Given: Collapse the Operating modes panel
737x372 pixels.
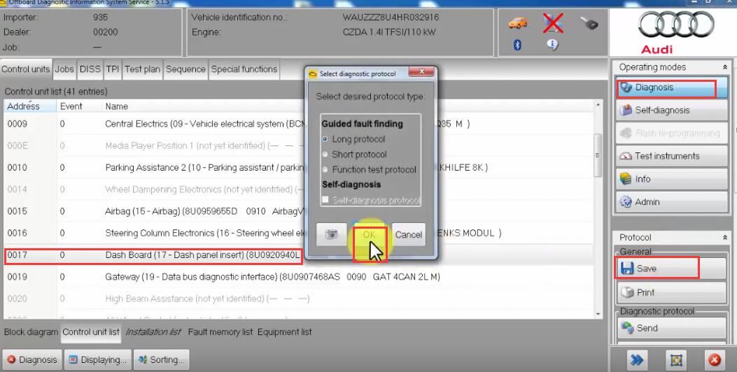Looking at the screenshot, I should 725,67.
